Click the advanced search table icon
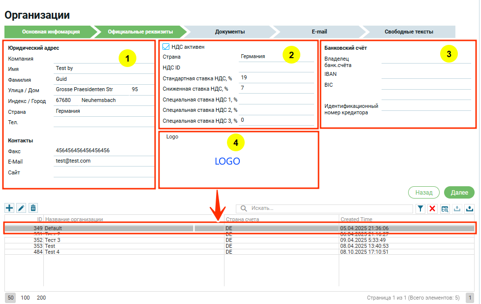The width and height of the screenshot is (481, 304). pyautogui.click(x=445, y=209)
